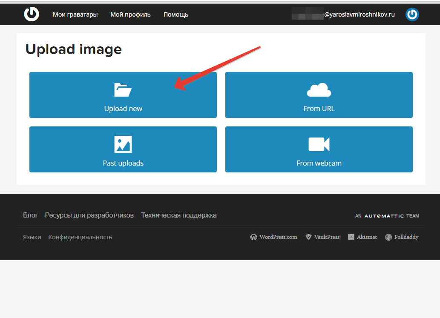Click the Upload image heading
Viewport: 440px width, 318px height.
click(x=74, y=49)
